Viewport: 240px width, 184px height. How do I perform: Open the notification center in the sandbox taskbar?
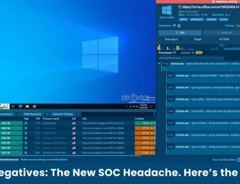pyautogui.click(x=151, y=106)
